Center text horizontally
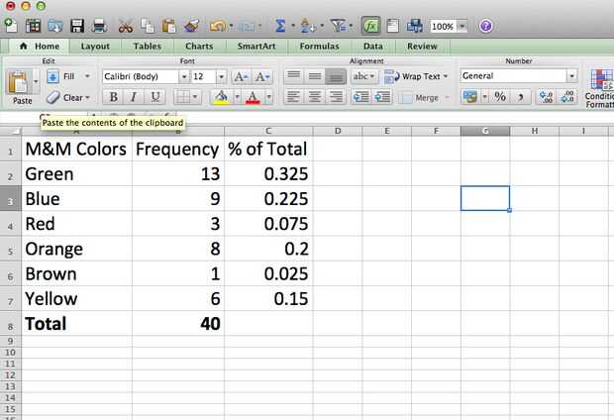 (315, 97)
